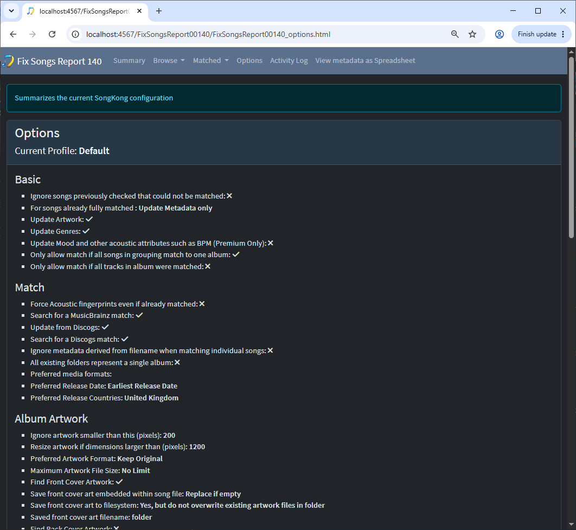Click the 'Replace if empty' value
576x530 pixels.
[213, 494]
